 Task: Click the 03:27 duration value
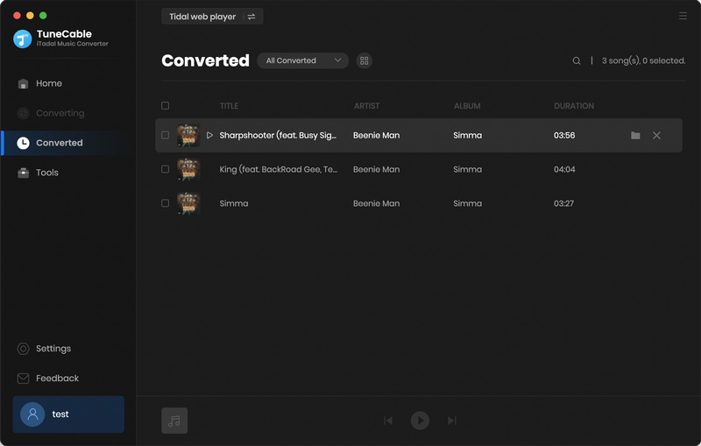pyautogui.click(x=563, y=203)
